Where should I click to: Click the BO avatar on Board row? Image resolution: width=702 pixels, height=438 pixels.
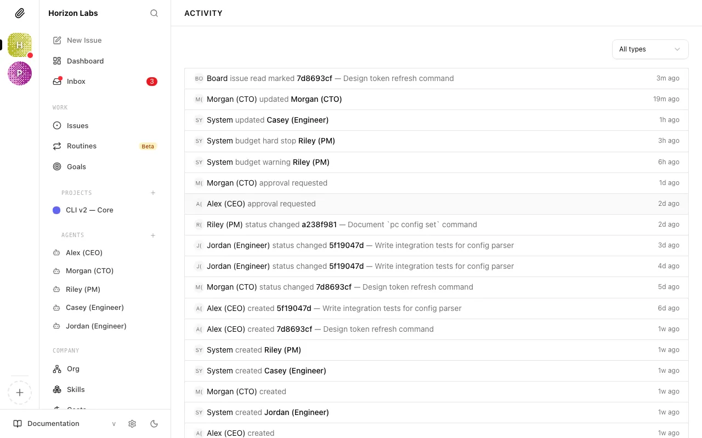(x=199, y=78)
